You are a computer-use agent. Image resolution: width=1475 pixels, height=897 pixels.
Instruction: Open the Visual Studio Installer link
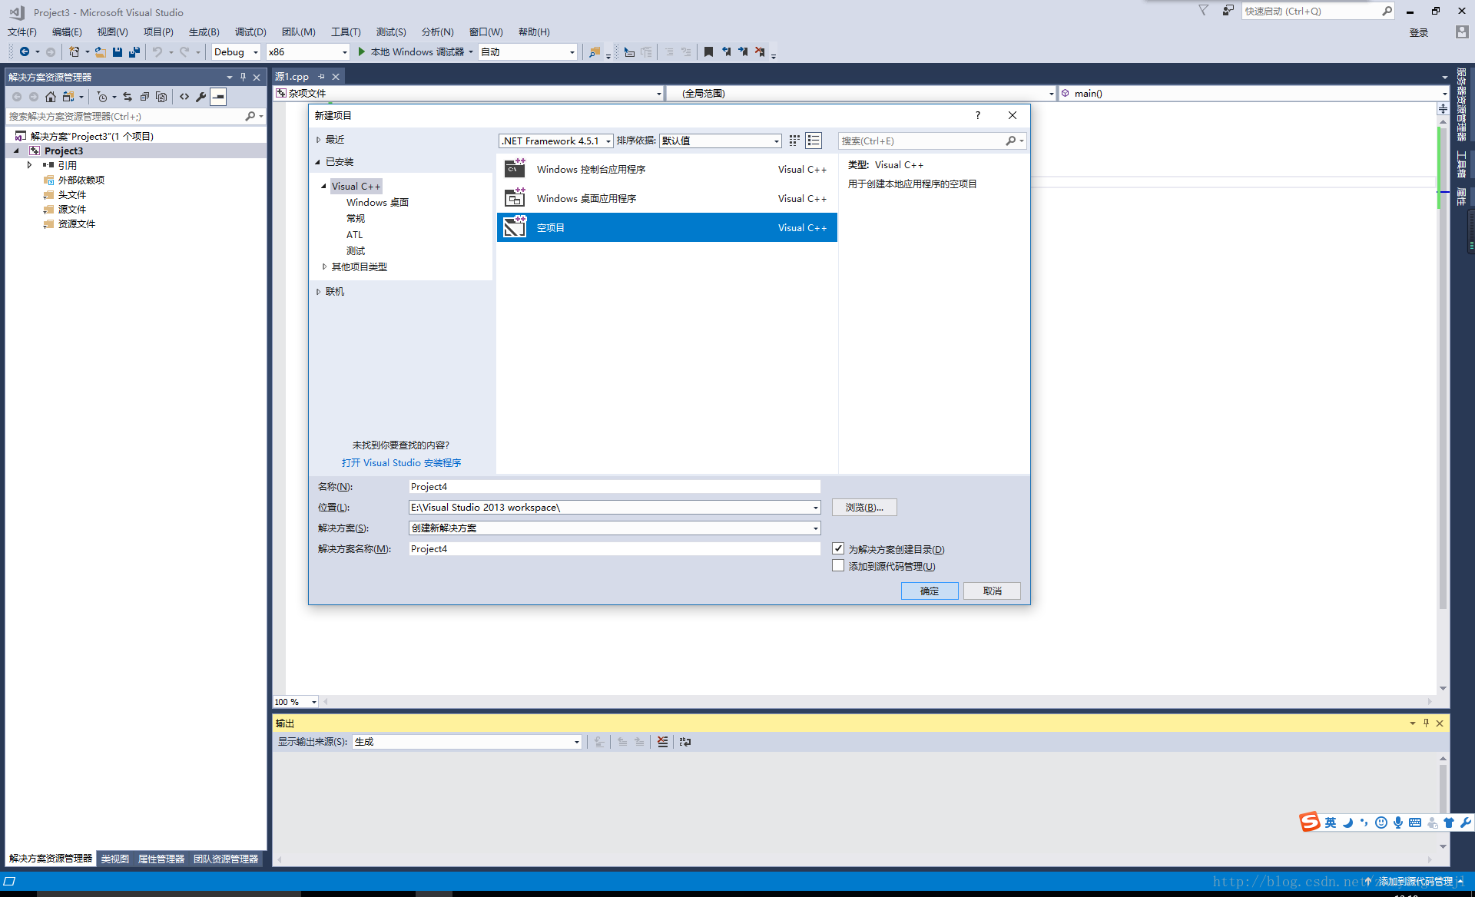[x=401, y=463]
